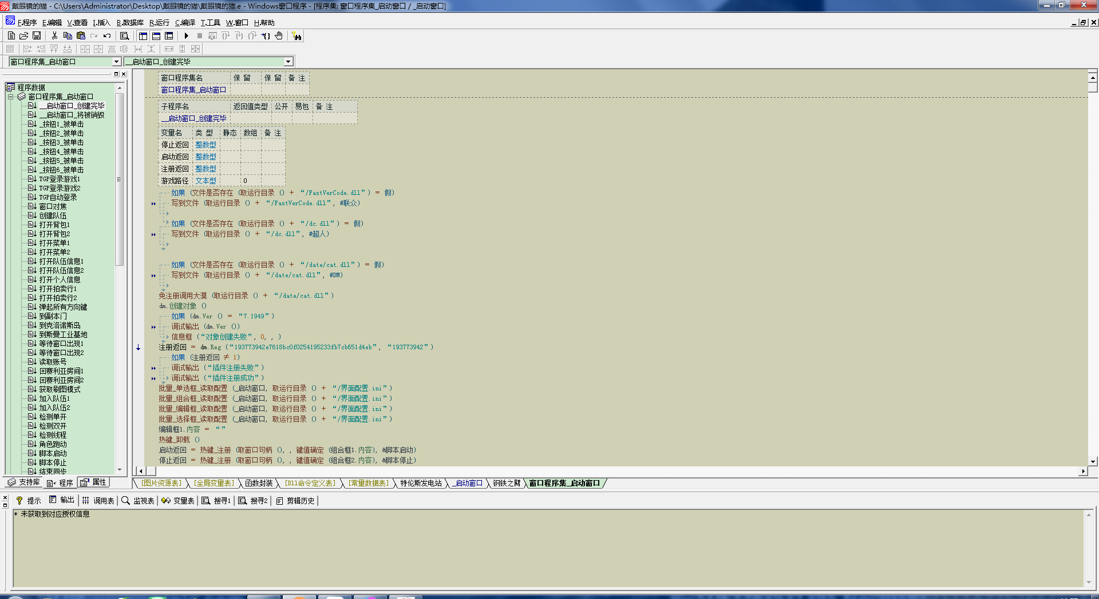Show the 支持库 panel tab
Image resolution: width=1099 pixels, height=599 pixels.
tap(24, 482)
